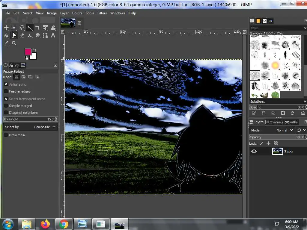Switch to the Channels tab

point(274,122)
